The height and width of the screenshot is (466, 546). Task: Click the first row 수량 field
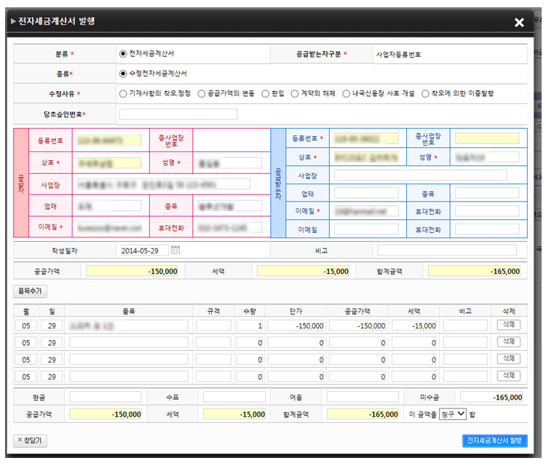[x=250, y=325]
